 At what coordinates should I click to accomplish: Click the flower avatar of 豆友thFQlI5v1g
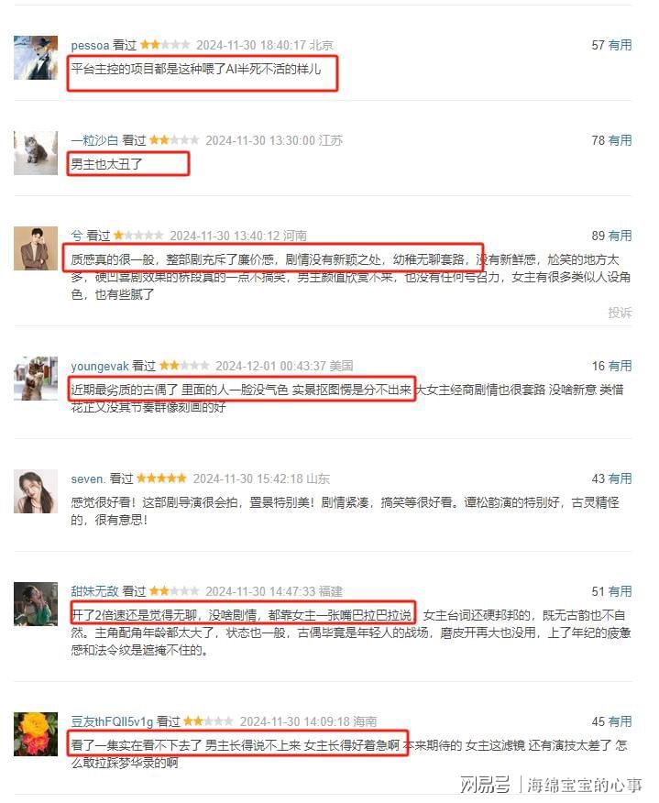36,734
